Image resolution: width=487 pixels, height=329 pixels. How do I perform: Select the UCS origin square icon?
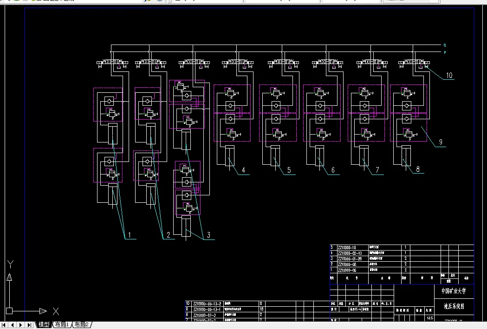tap(9, 311)
